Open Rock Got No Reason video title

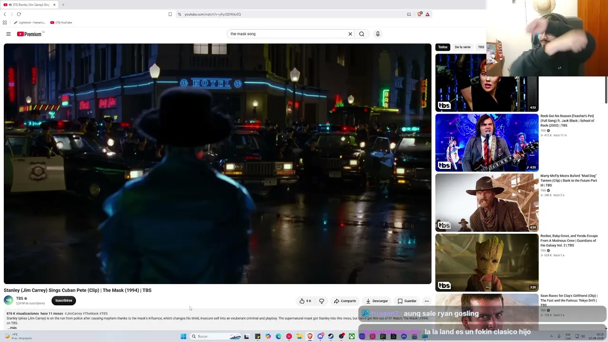tap(568, 121)
